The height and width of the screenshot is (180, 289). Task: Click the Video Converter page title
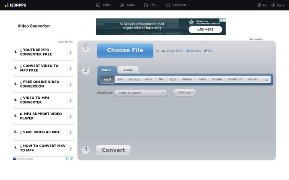click(x=34, y=26)
